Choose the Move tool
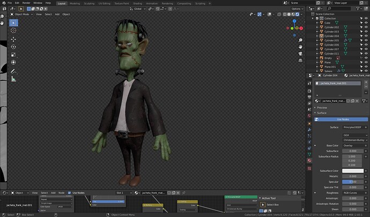Screen dimensions: 370x217 [13, 39]
